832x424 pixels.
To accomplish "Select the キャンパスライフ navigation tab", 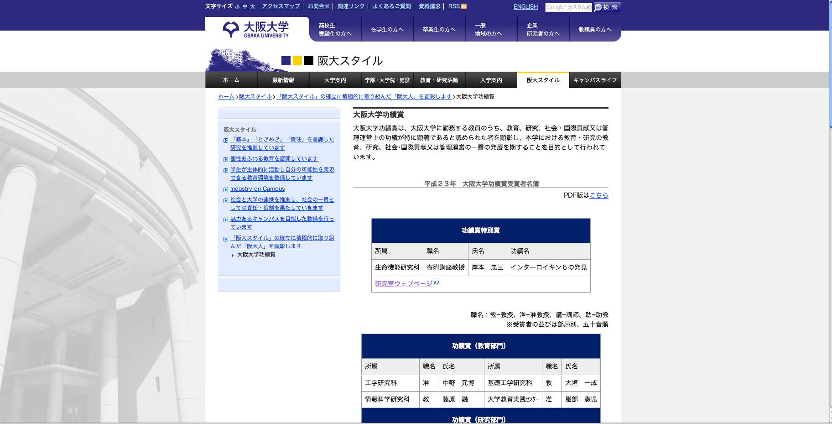I will coord(595,80).
